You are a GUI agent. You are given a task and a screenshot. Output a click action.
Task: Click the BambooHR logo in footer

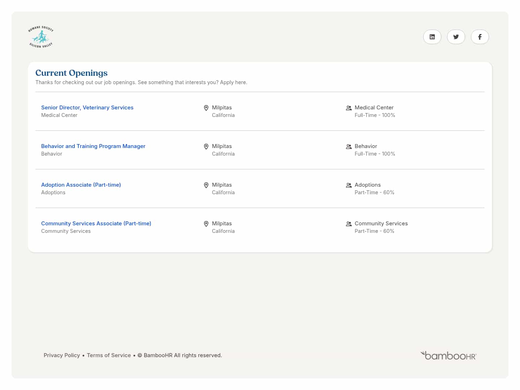(448, 356)
